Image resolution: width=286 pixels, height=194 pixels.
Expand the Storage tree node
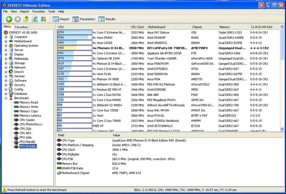point(6,63)
